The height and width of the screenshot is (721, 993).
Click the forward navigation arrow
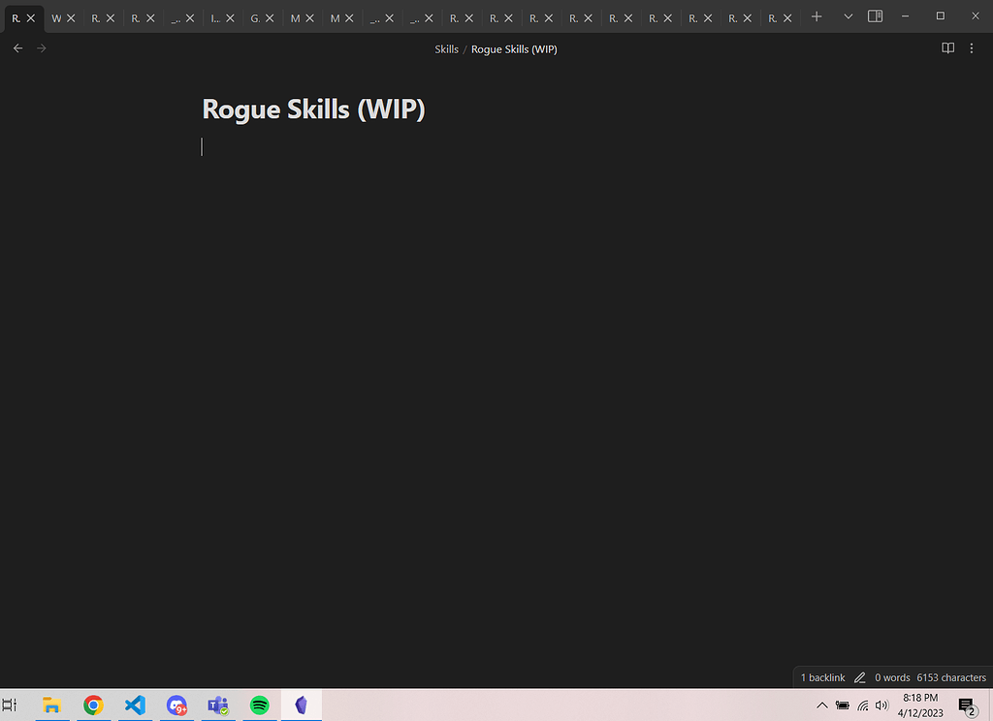tap(41, 48)
